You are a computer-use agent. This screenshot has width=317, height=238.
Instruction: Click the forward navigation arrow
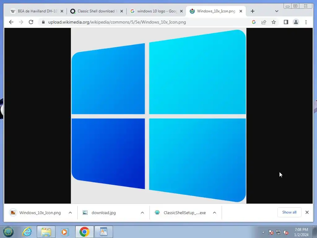coord(21,22)
